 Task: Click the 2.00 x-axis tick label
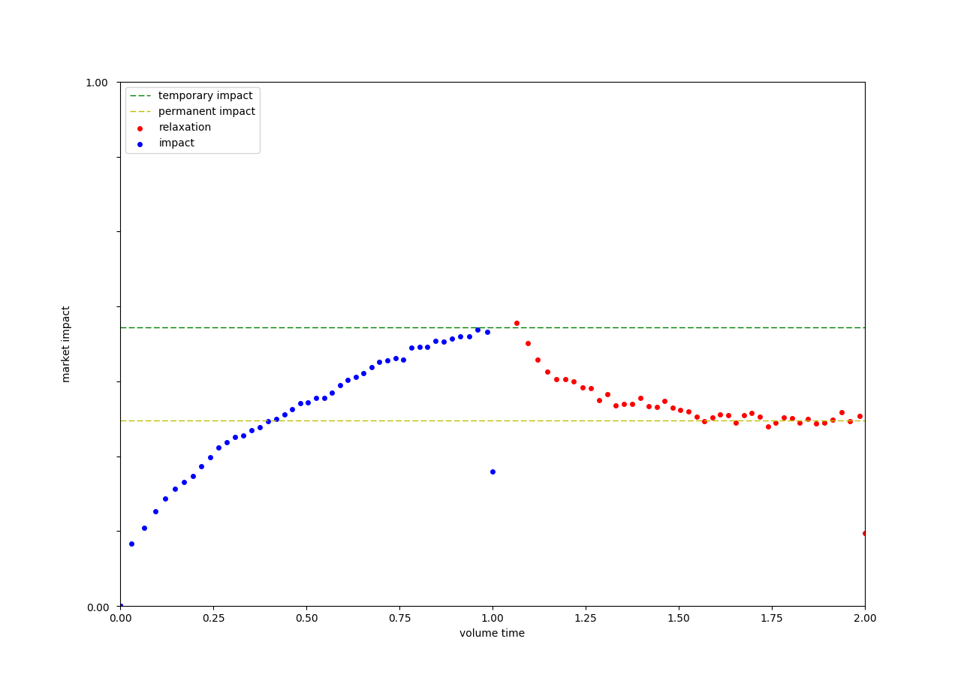(x=865, y=619)
